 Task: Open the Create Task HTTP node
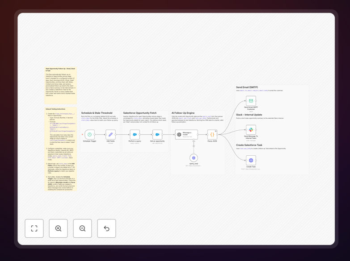point(251,160)
